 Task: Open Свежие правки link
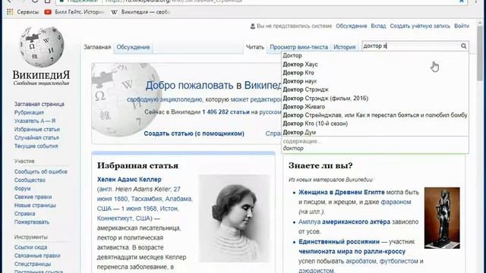33,197
